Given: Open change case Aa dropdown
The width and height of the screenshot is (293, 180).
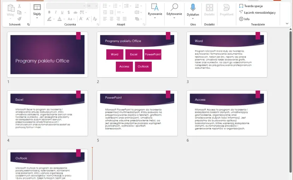Looking at the screenshot, I should (71, 19).
